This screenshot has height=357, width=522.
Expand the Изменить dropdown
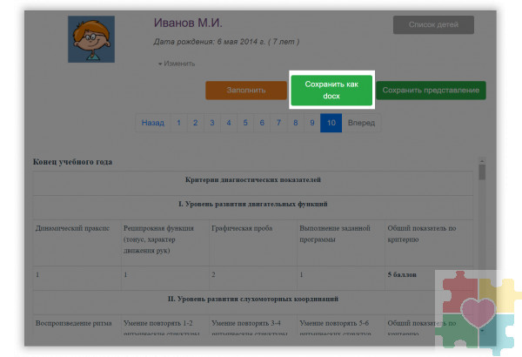[x=177, y=64]
